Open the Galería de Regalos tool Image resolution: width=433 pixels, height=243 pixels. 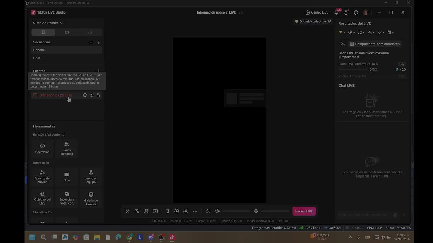pos(91,198)
